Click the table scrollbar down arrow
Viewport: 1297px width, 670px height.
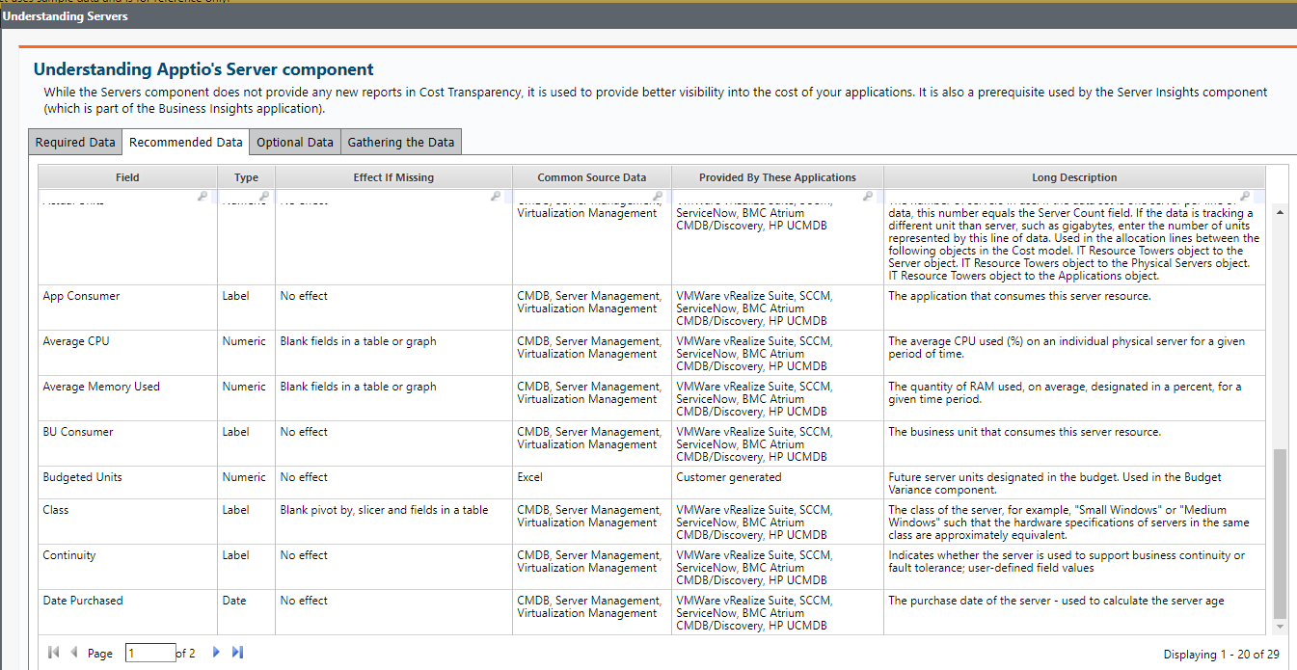click(x=1281, y=627)
